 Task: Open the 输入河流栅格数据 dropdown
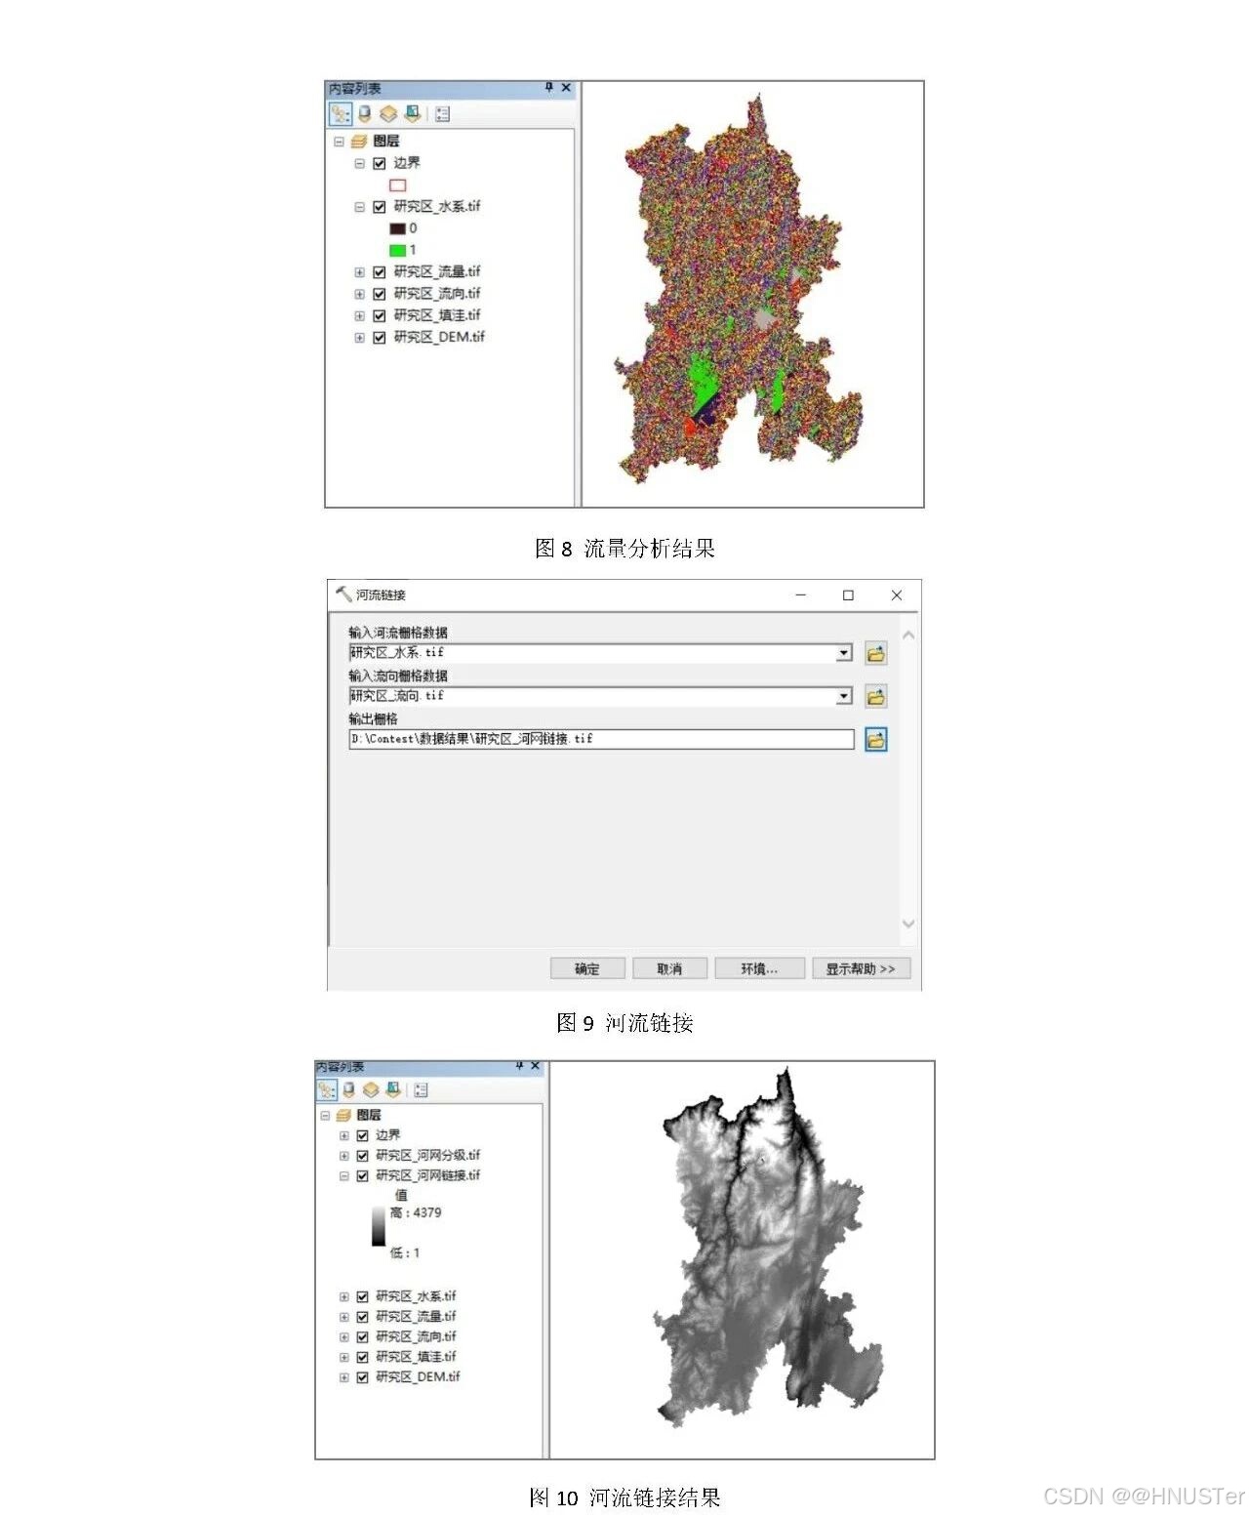844,653
